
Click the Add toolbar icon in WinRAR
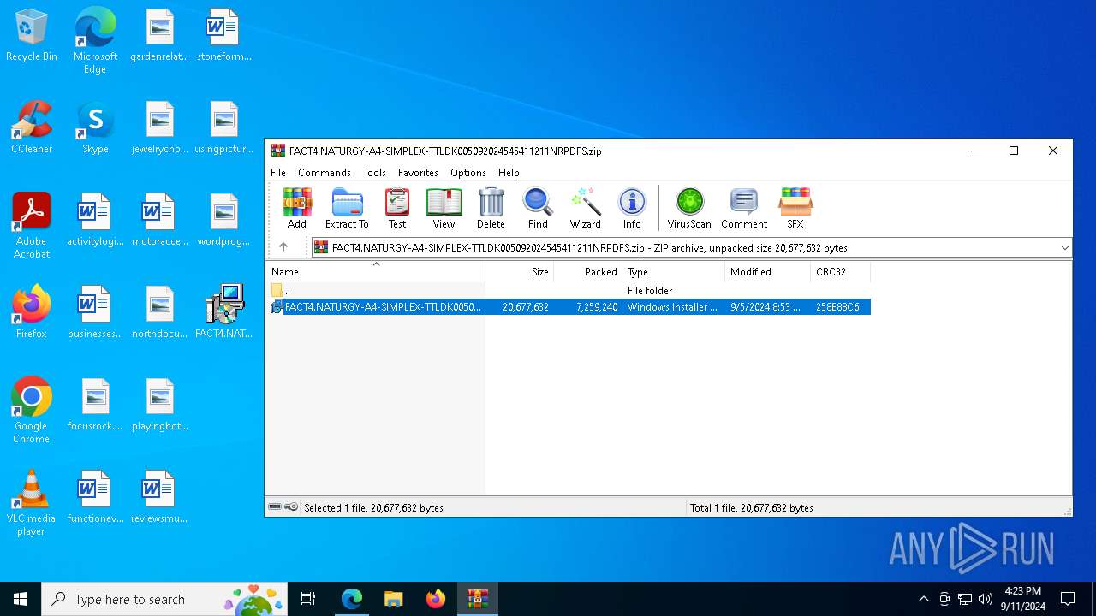297,209
